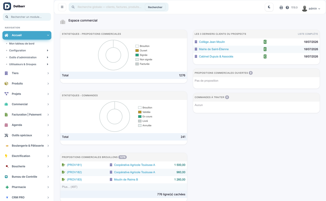Click the Commercial briefcase icon in the sidebar
326x201 pixels.
tap(6, 104)
